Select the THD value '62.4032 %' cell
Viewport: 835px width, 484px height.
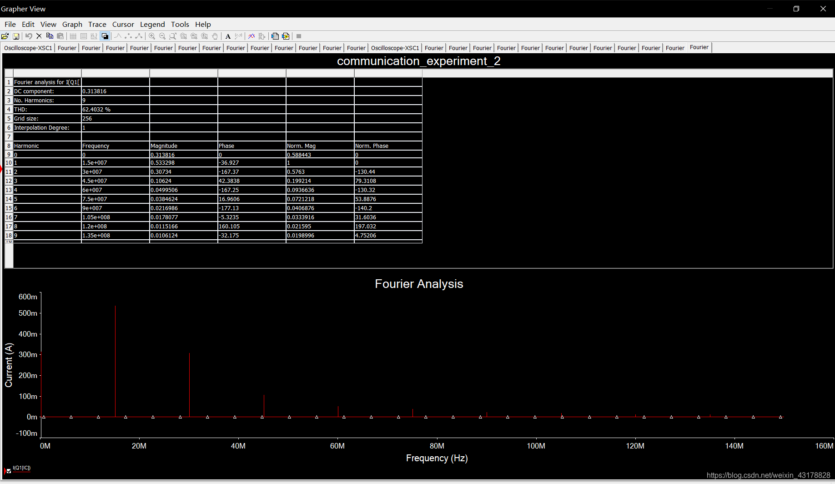click(x=116, y=109)
